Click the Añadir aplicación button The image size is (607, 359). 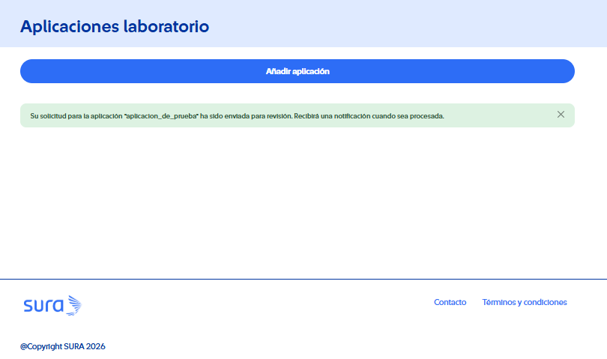point(298,71)
